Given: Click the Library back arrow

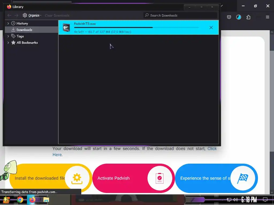Looking at the screenshot, I should coord(9,15).
